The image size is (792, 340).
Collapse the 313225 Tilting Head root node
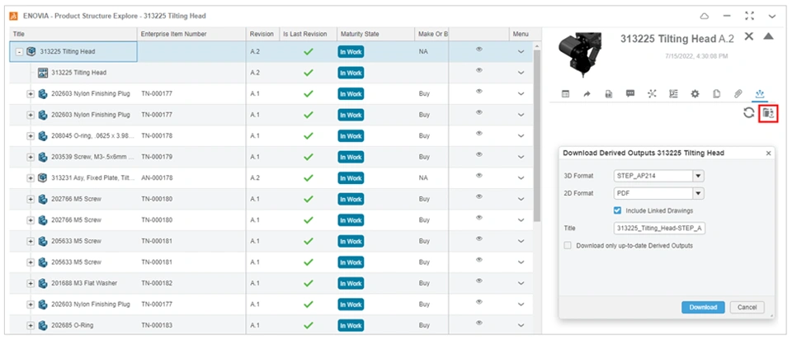(19, 51)
